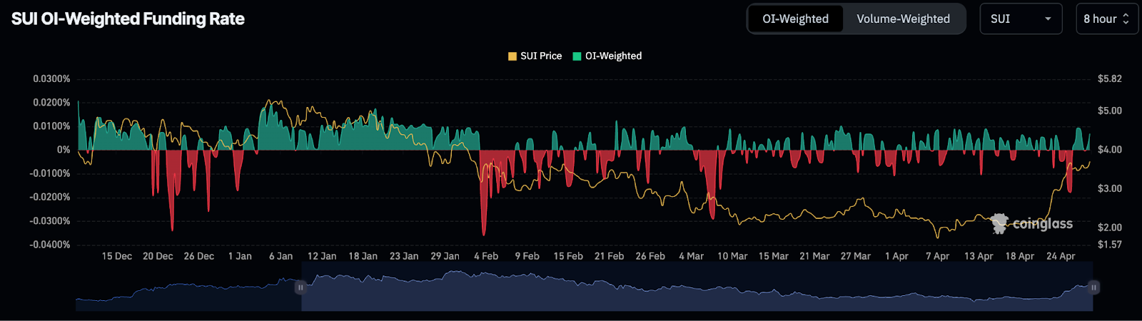Click the 0.0300% left axis label
The width and height of the screenshot is (1142, 321).
pos(51,78)
